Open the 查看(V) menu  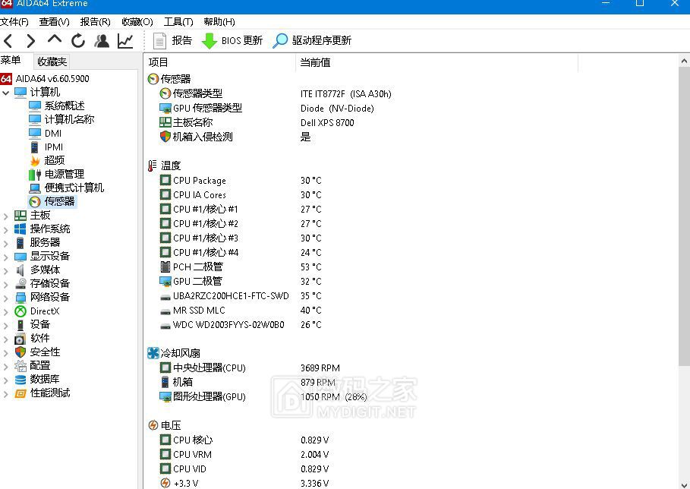pyautogui.click(x=54, y=21)
